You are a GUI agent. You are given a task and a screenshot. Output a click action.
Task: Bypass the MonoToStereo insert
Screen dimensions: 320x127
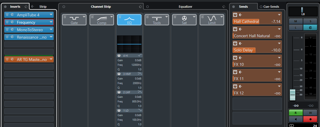(7, 30)
